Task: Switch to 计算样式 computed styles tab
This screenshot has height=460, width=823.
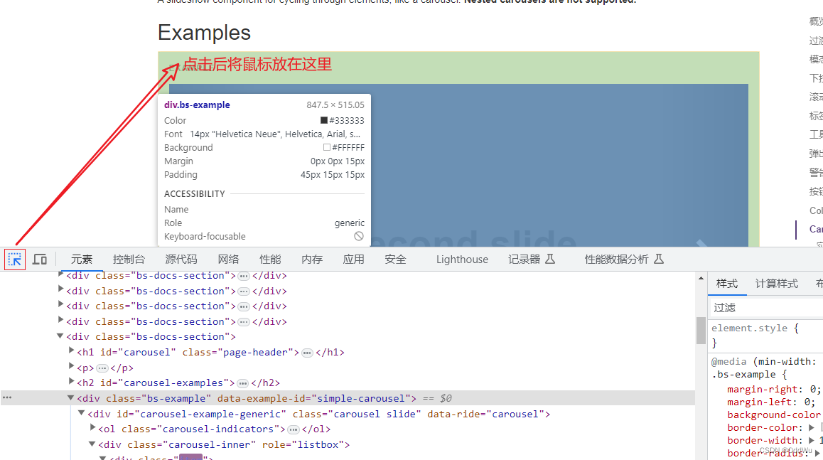Action: click(775, 283)
